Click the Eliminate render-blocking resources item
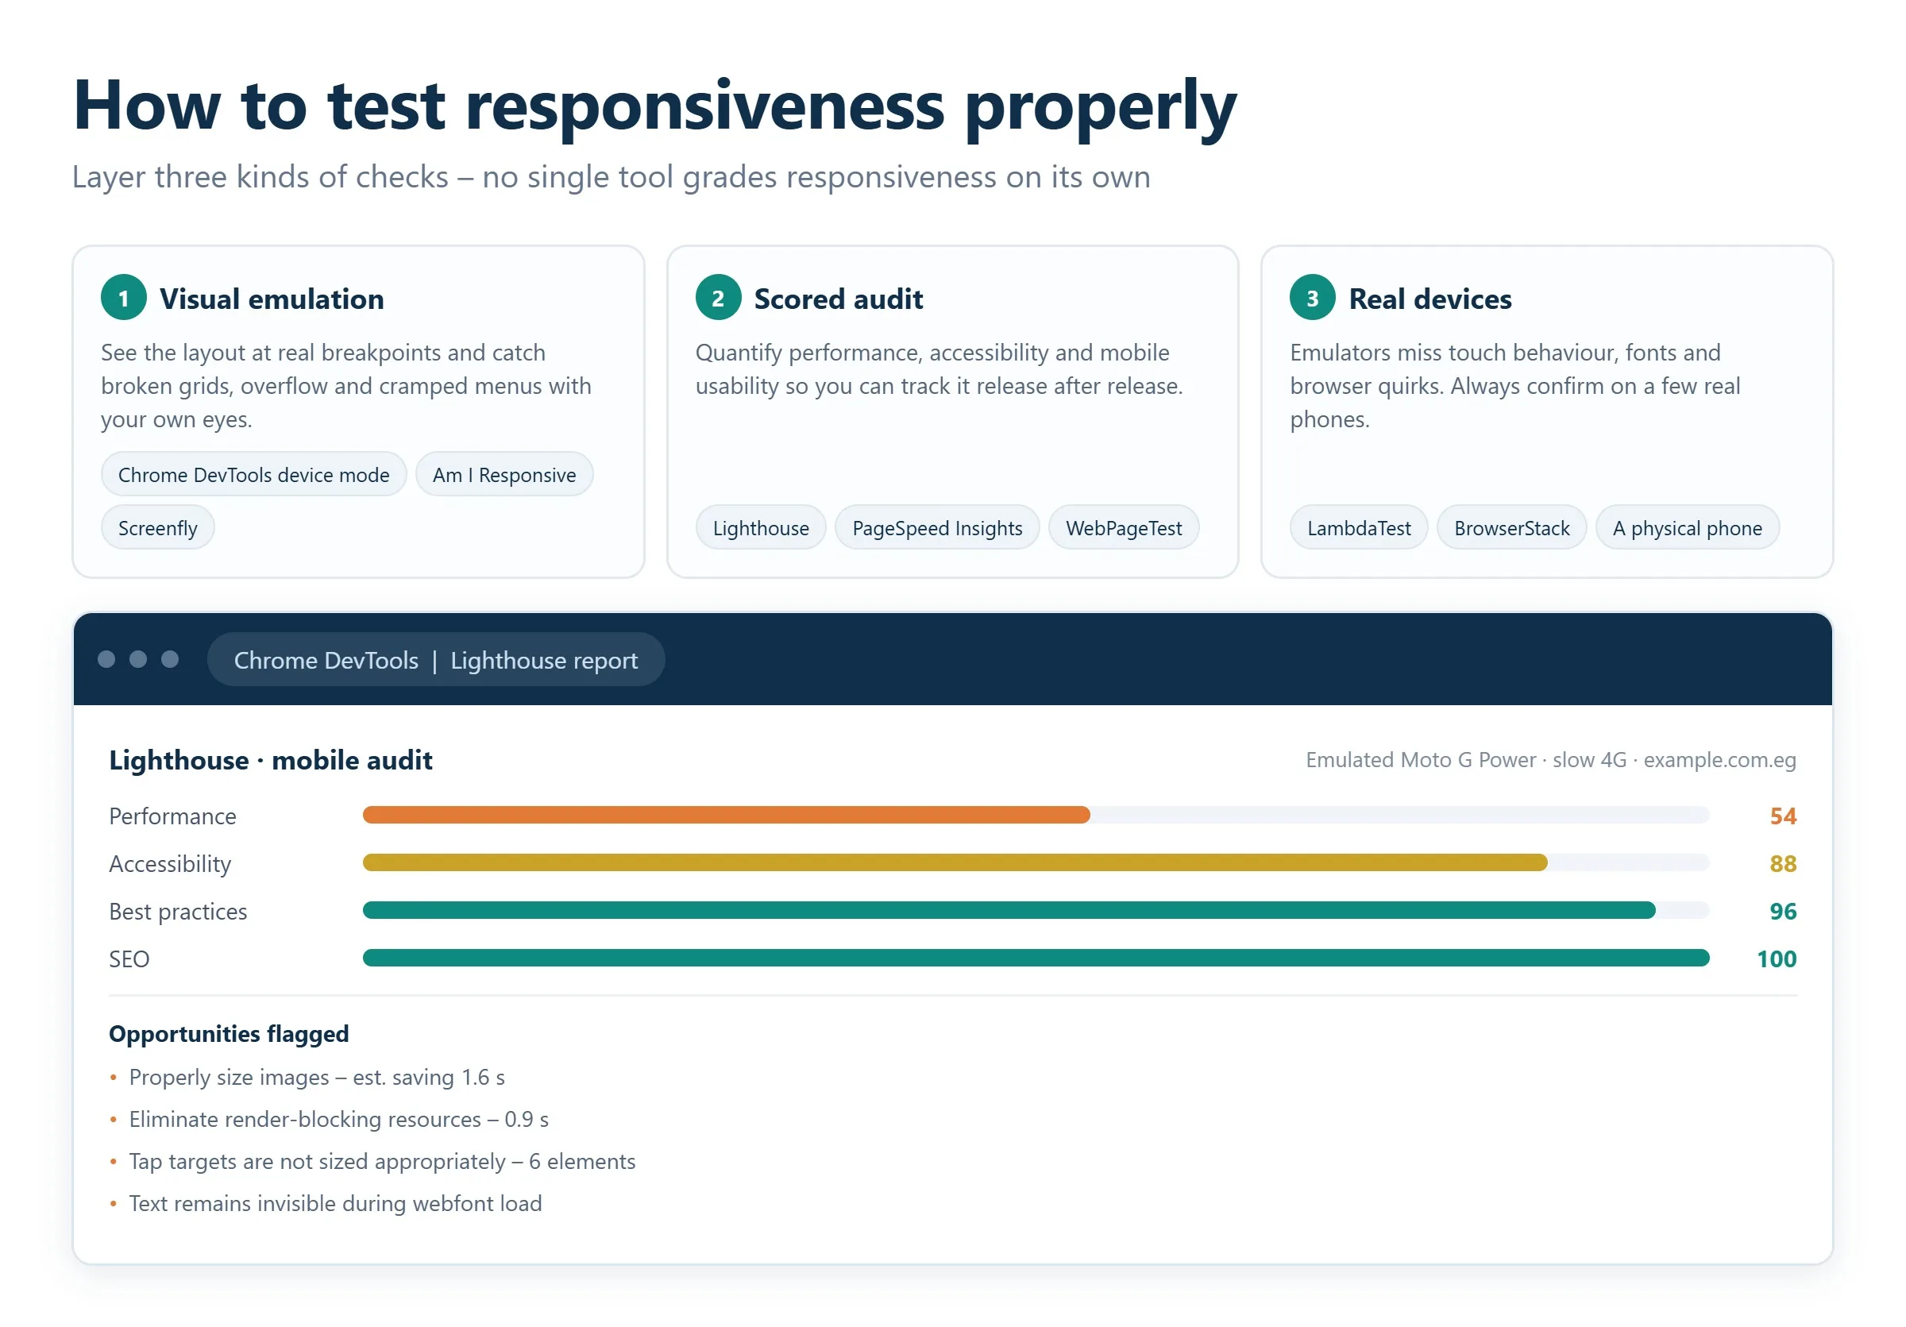Viewport: 1906px width, 1327px height. tap(338, 1119)
